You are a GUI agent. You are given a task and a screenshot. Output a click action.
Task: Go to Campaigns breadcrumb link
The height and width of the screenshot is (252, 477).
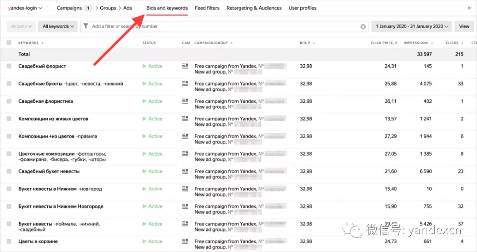69,8
